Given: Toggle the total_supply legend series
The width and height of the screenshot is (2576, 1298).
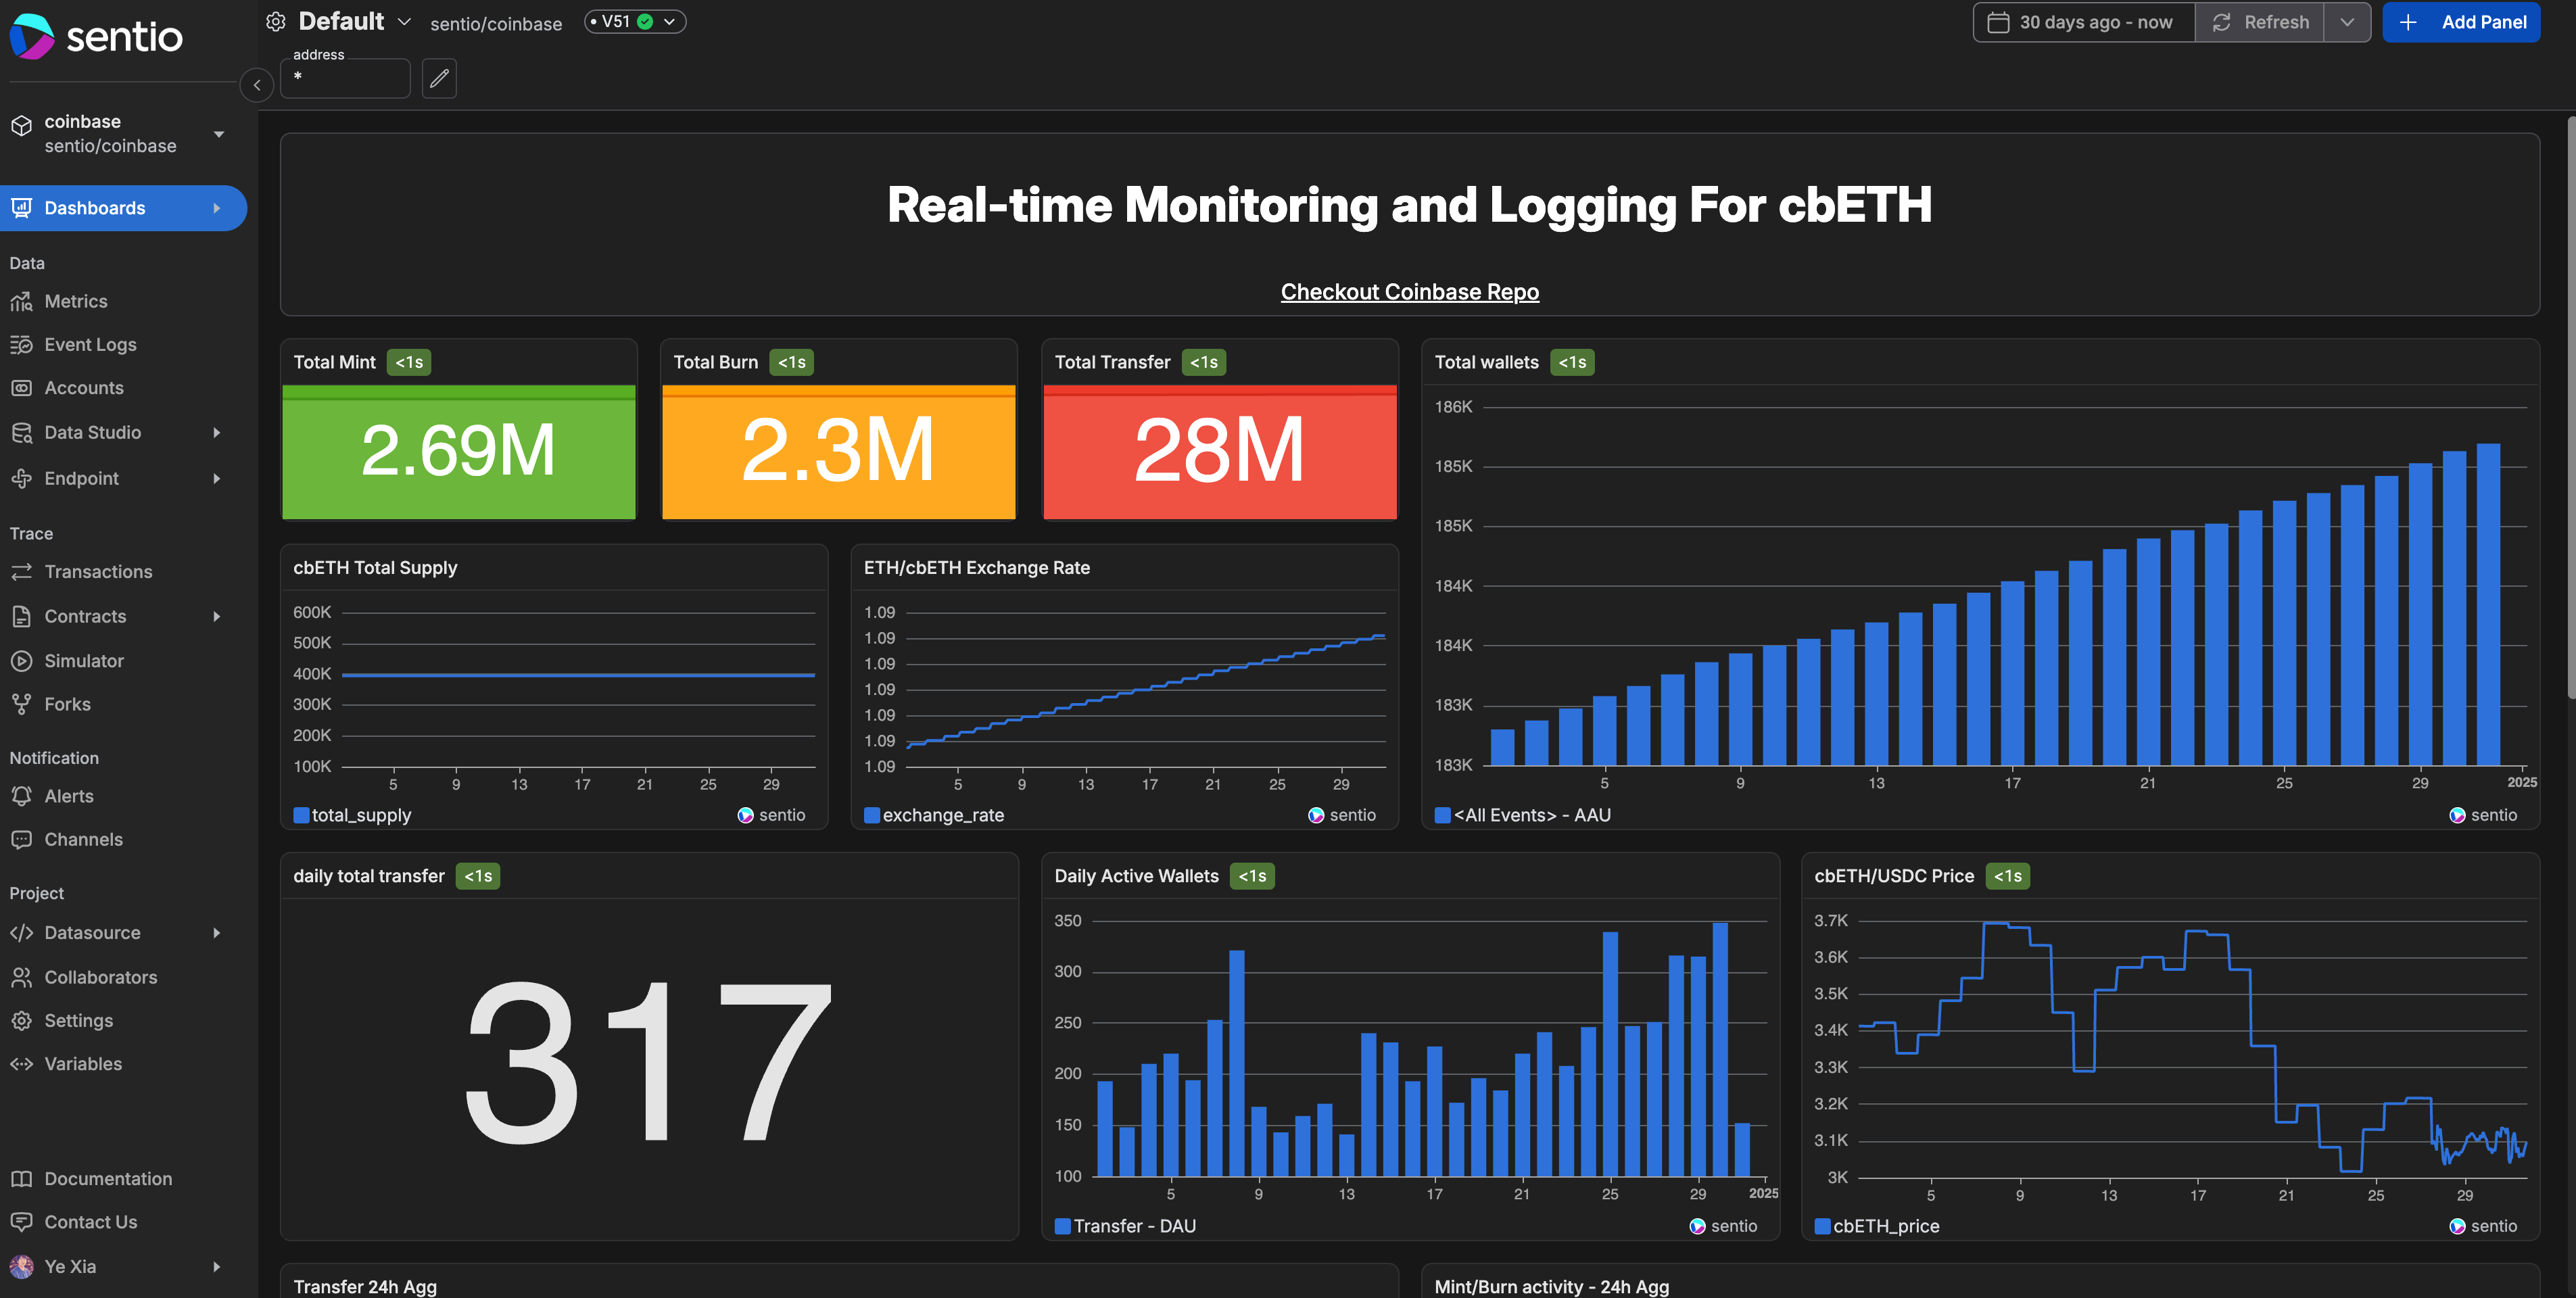Looking at the screenshot, I should 351,815.
